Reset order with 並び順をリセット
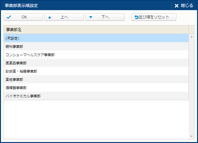Image resolution: width=198 pixels, height=143 pixels. 154,17
